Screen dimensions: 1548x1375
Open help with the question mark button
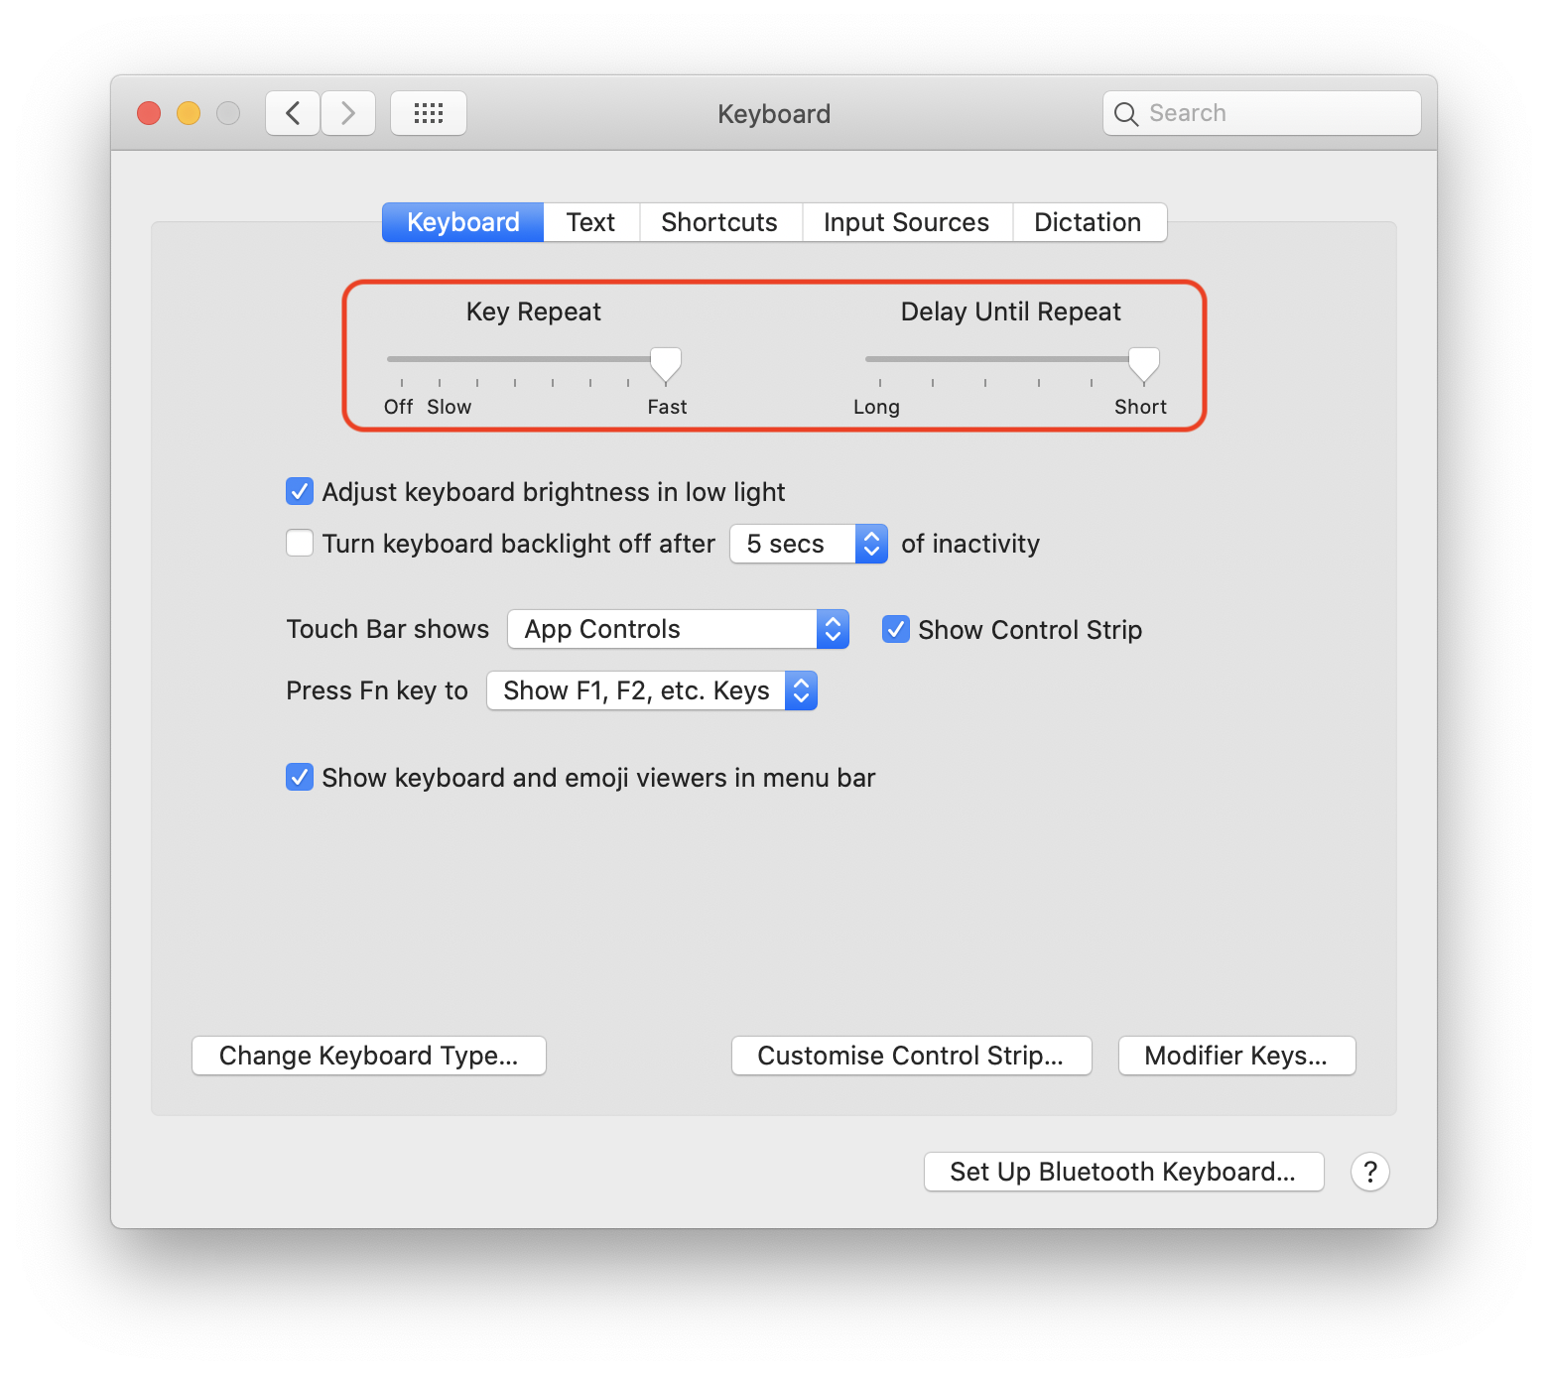click(x=1370, y=1172)
